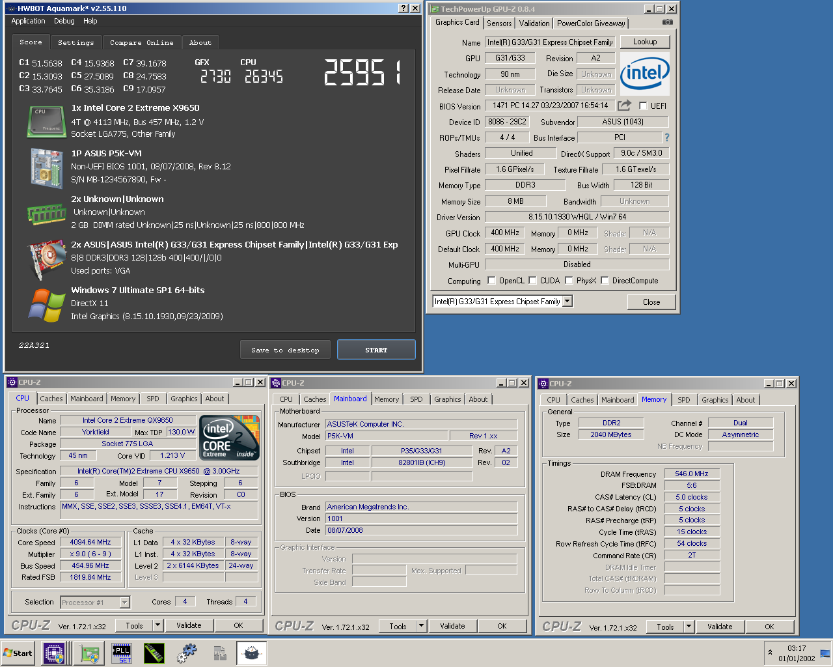Click the Lookup button in GPU-Z
The image size is (833, 667).
click(645, 42)
